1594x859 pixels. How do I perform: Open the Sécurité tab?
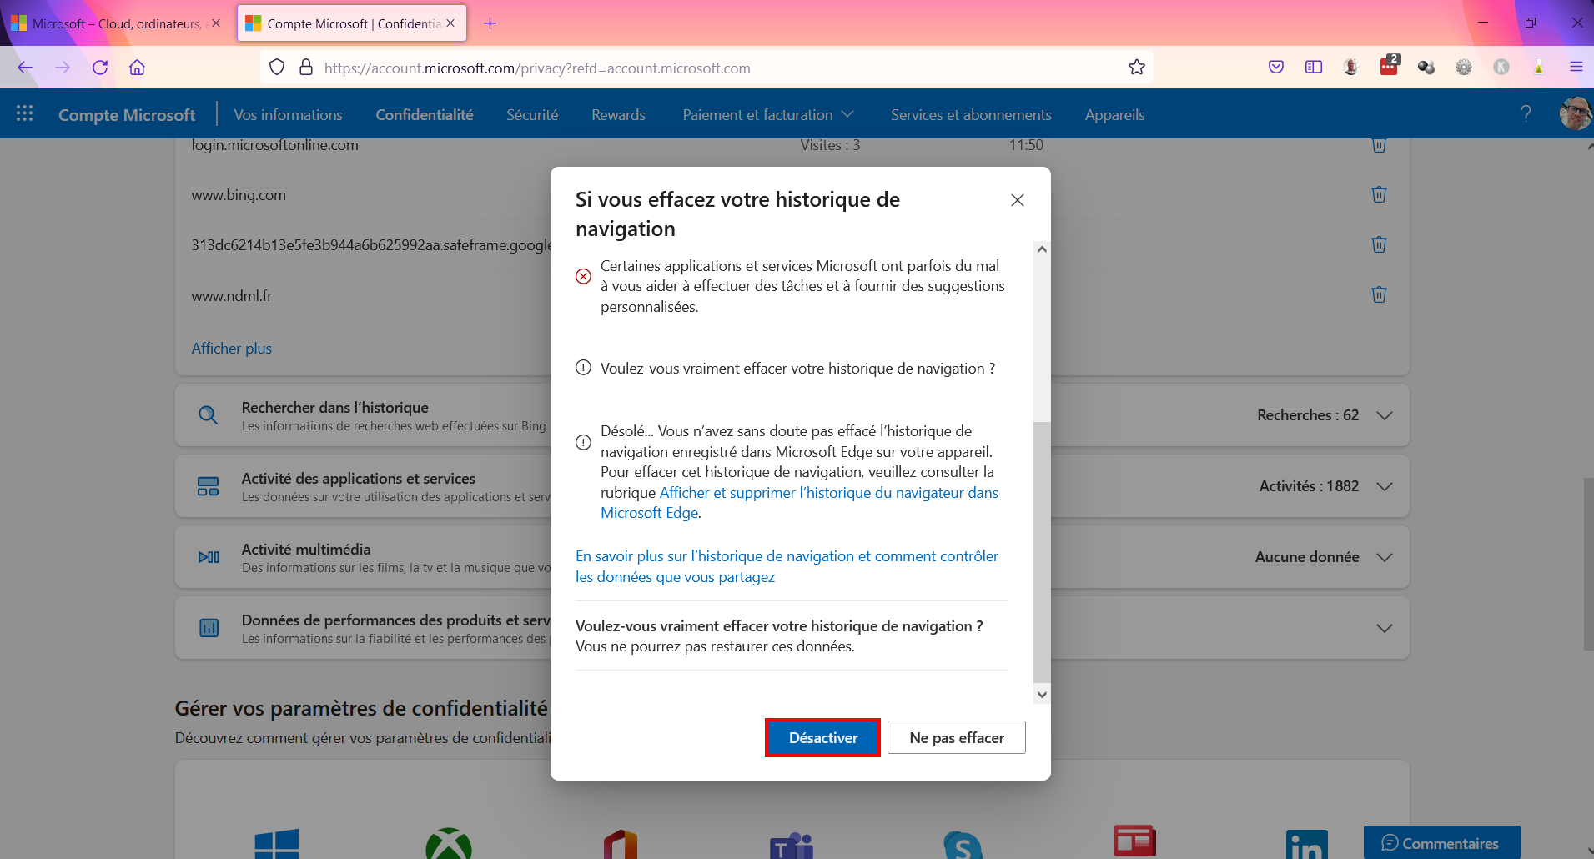point(532,115)
